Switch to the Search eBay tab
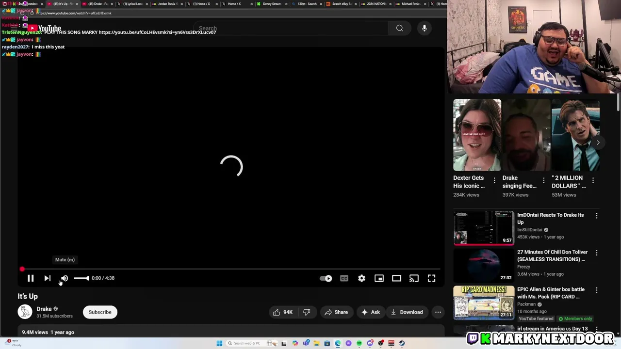The image size is (621, 349). 342,4
